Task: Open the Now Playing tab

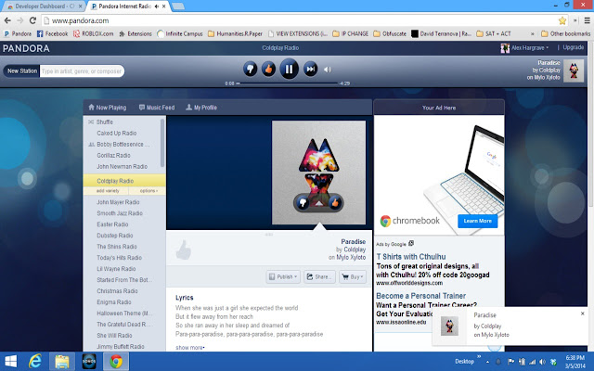Action: tap(108, 108)
